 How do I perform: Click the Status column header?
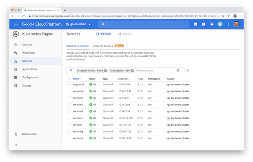coord(92,79)
